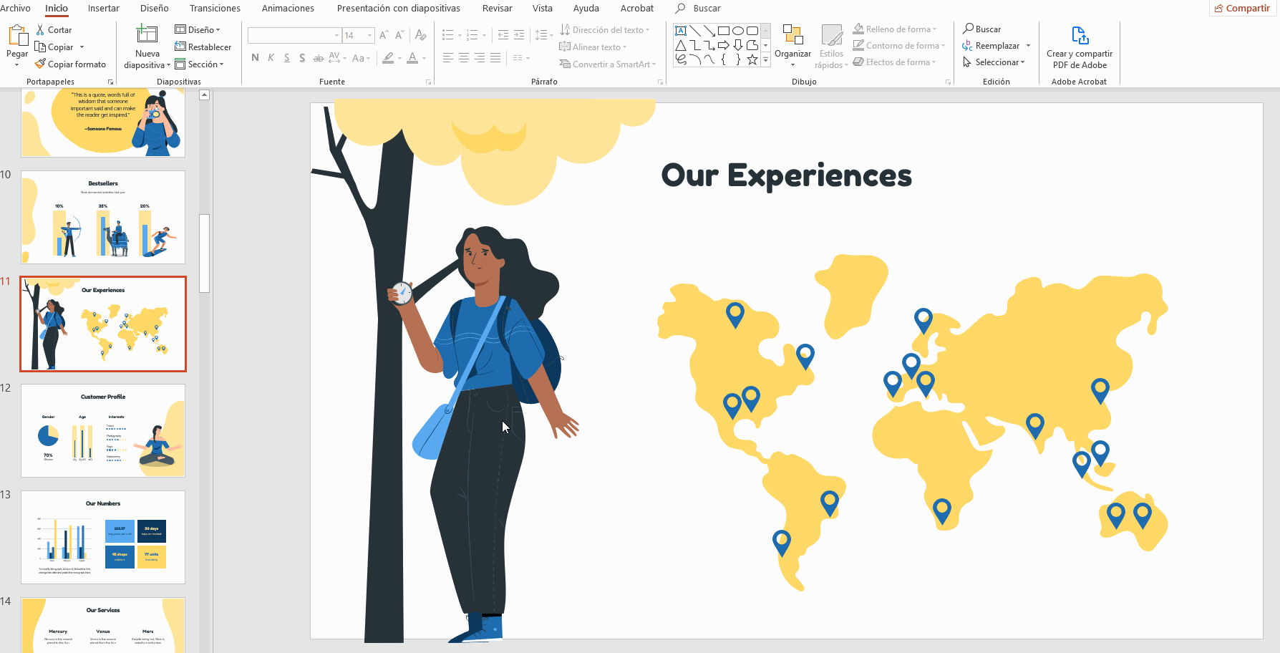
Task: Justify text in Párrafo group
Action: coord(495,58)
